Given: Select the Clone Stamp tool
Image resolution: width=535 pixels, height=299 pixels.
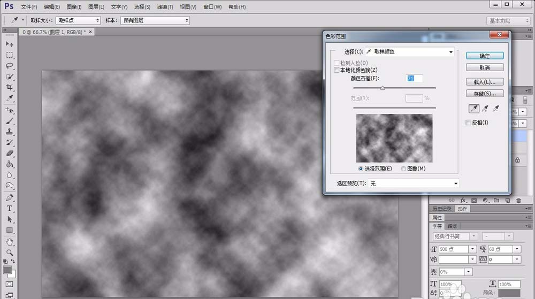Looking at the screenshot, I should point(10,132).
